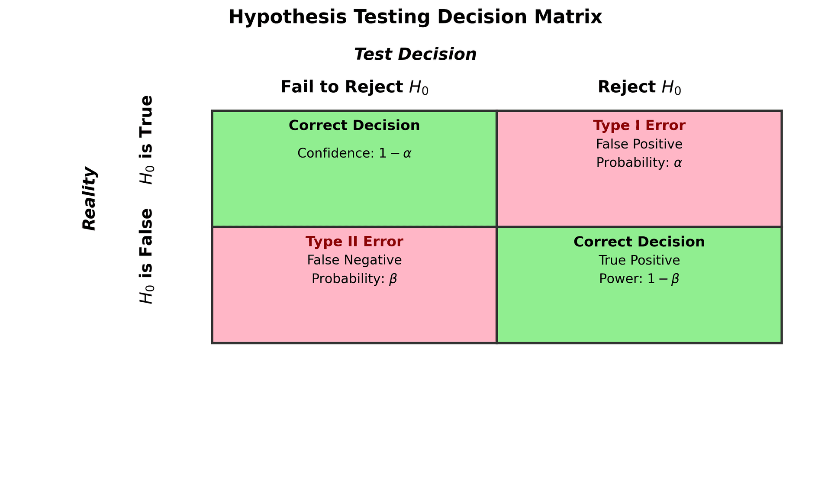Select the Reject H0 column header

point(639,87)
